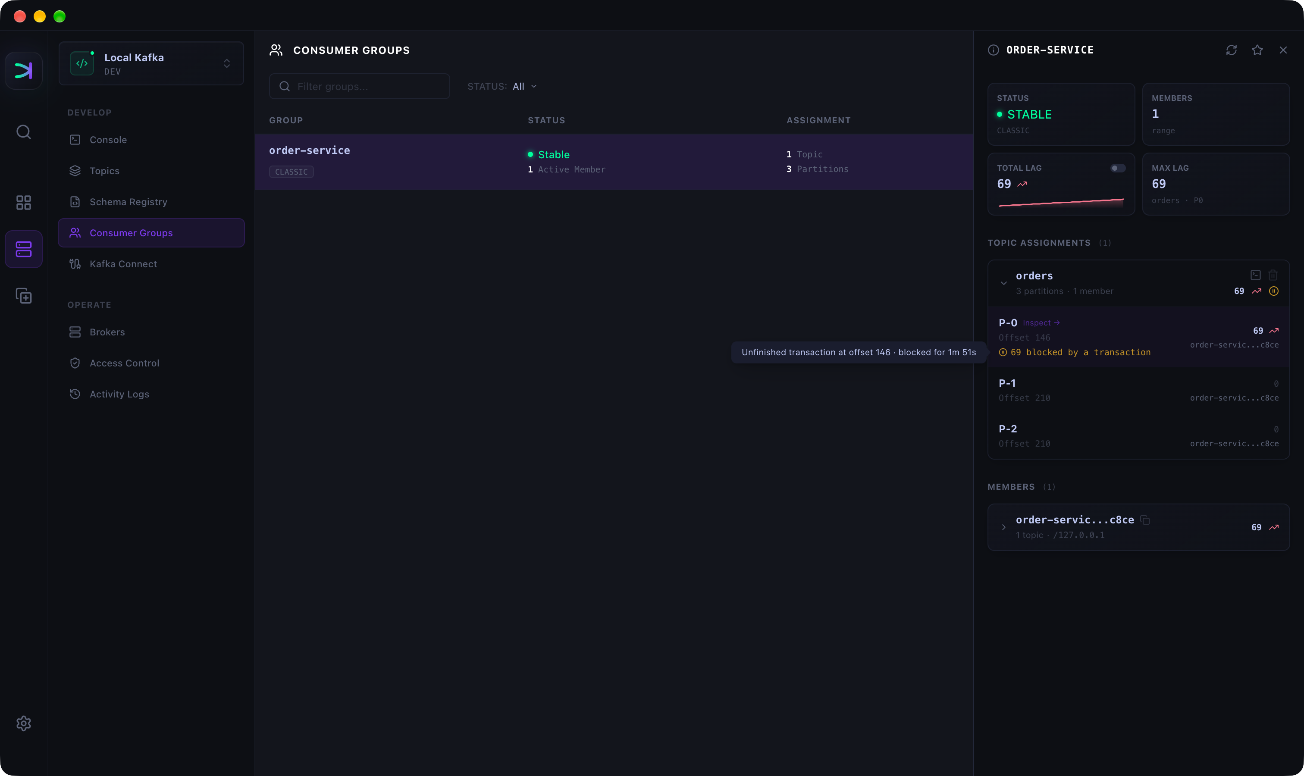
Task: Click the Total Lag sparkline chart
Action: [x=1061, y=203]
